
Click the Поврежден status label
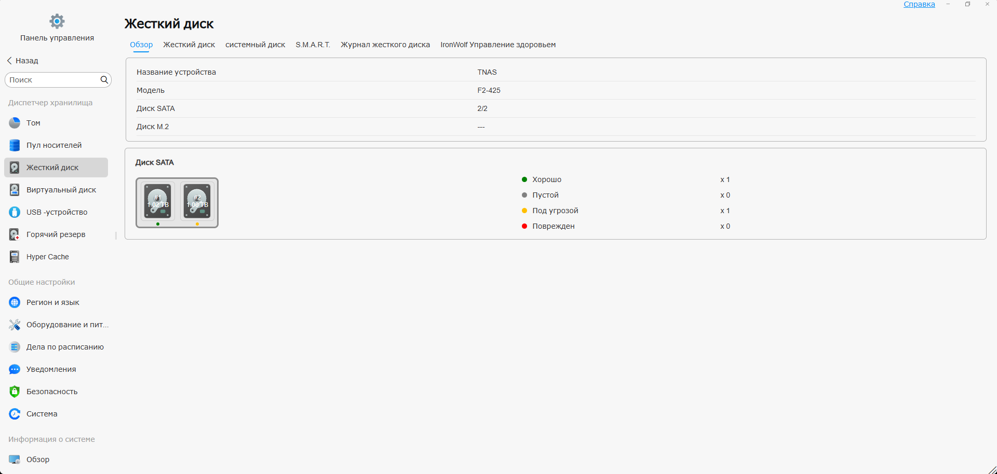pyautogui.click(x=554, y=226)
